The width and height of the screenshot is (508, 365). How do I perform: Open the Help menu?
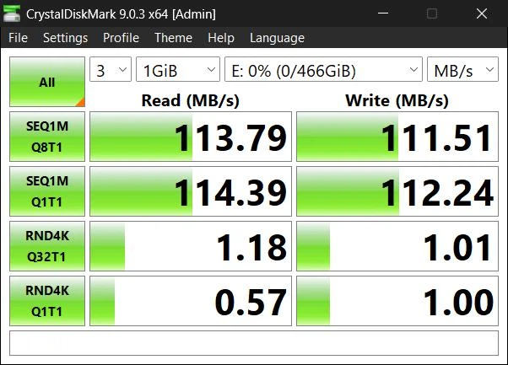(221, 38)
